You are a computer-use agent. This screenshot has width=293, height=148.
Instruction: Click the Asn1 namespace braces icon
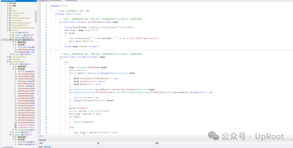point(10,11)
